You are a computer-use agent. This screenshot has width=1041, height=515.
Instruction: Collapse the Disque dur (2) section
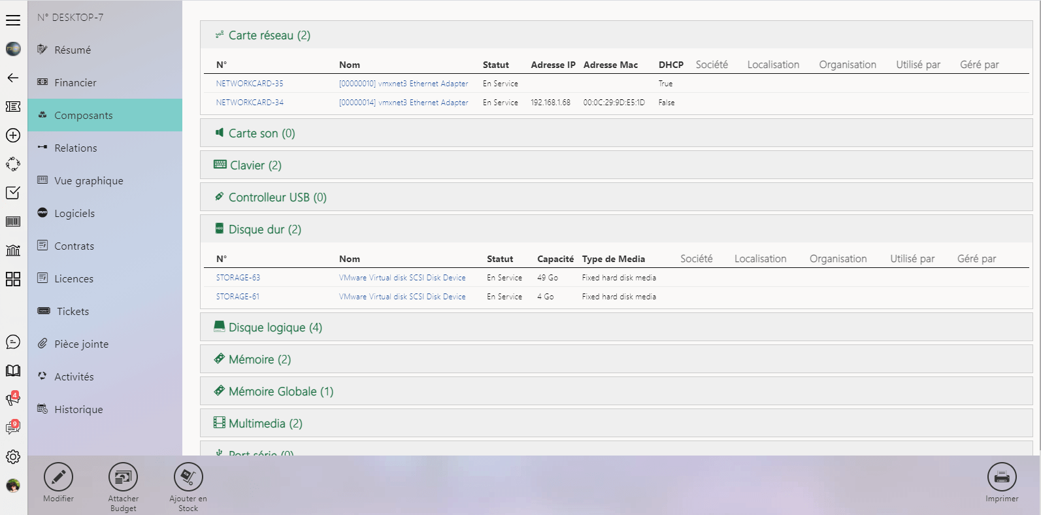(x=265, y=229)
